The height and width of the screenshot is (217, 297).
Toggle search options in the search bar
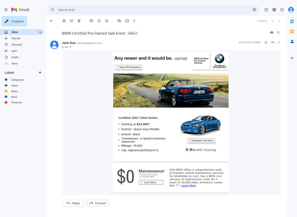[x=254, y=10]
